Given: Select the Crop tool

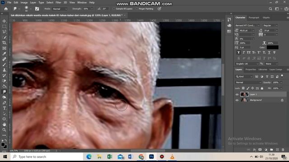Looking at the screenshot, I should pos(4,43).
